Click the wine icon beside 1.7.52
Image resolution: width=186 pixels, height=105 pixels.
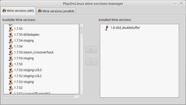click(11, 88)
